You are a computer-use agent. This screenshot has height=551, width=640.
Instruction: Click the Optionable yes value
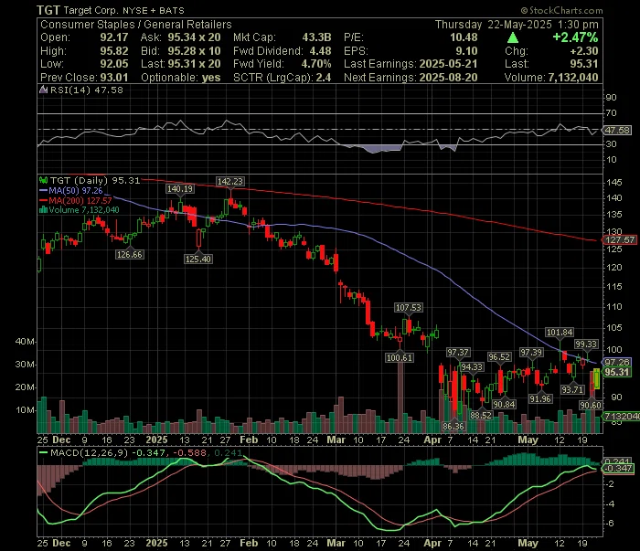coord(211,78)
